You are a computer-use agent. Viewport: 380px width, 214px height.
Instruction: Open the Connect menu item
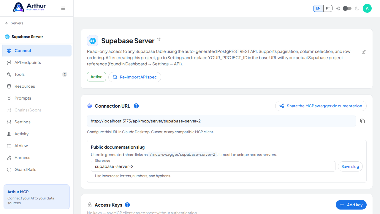point(37,51)
